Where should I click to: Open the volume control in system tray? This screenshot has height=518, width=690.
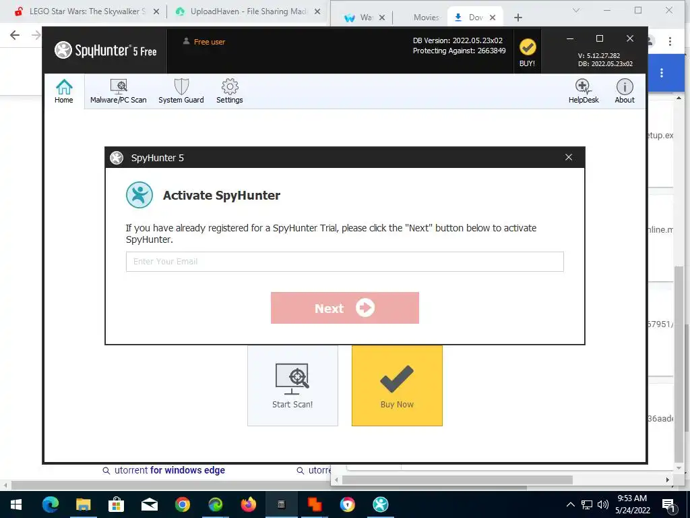click(603, 505)
